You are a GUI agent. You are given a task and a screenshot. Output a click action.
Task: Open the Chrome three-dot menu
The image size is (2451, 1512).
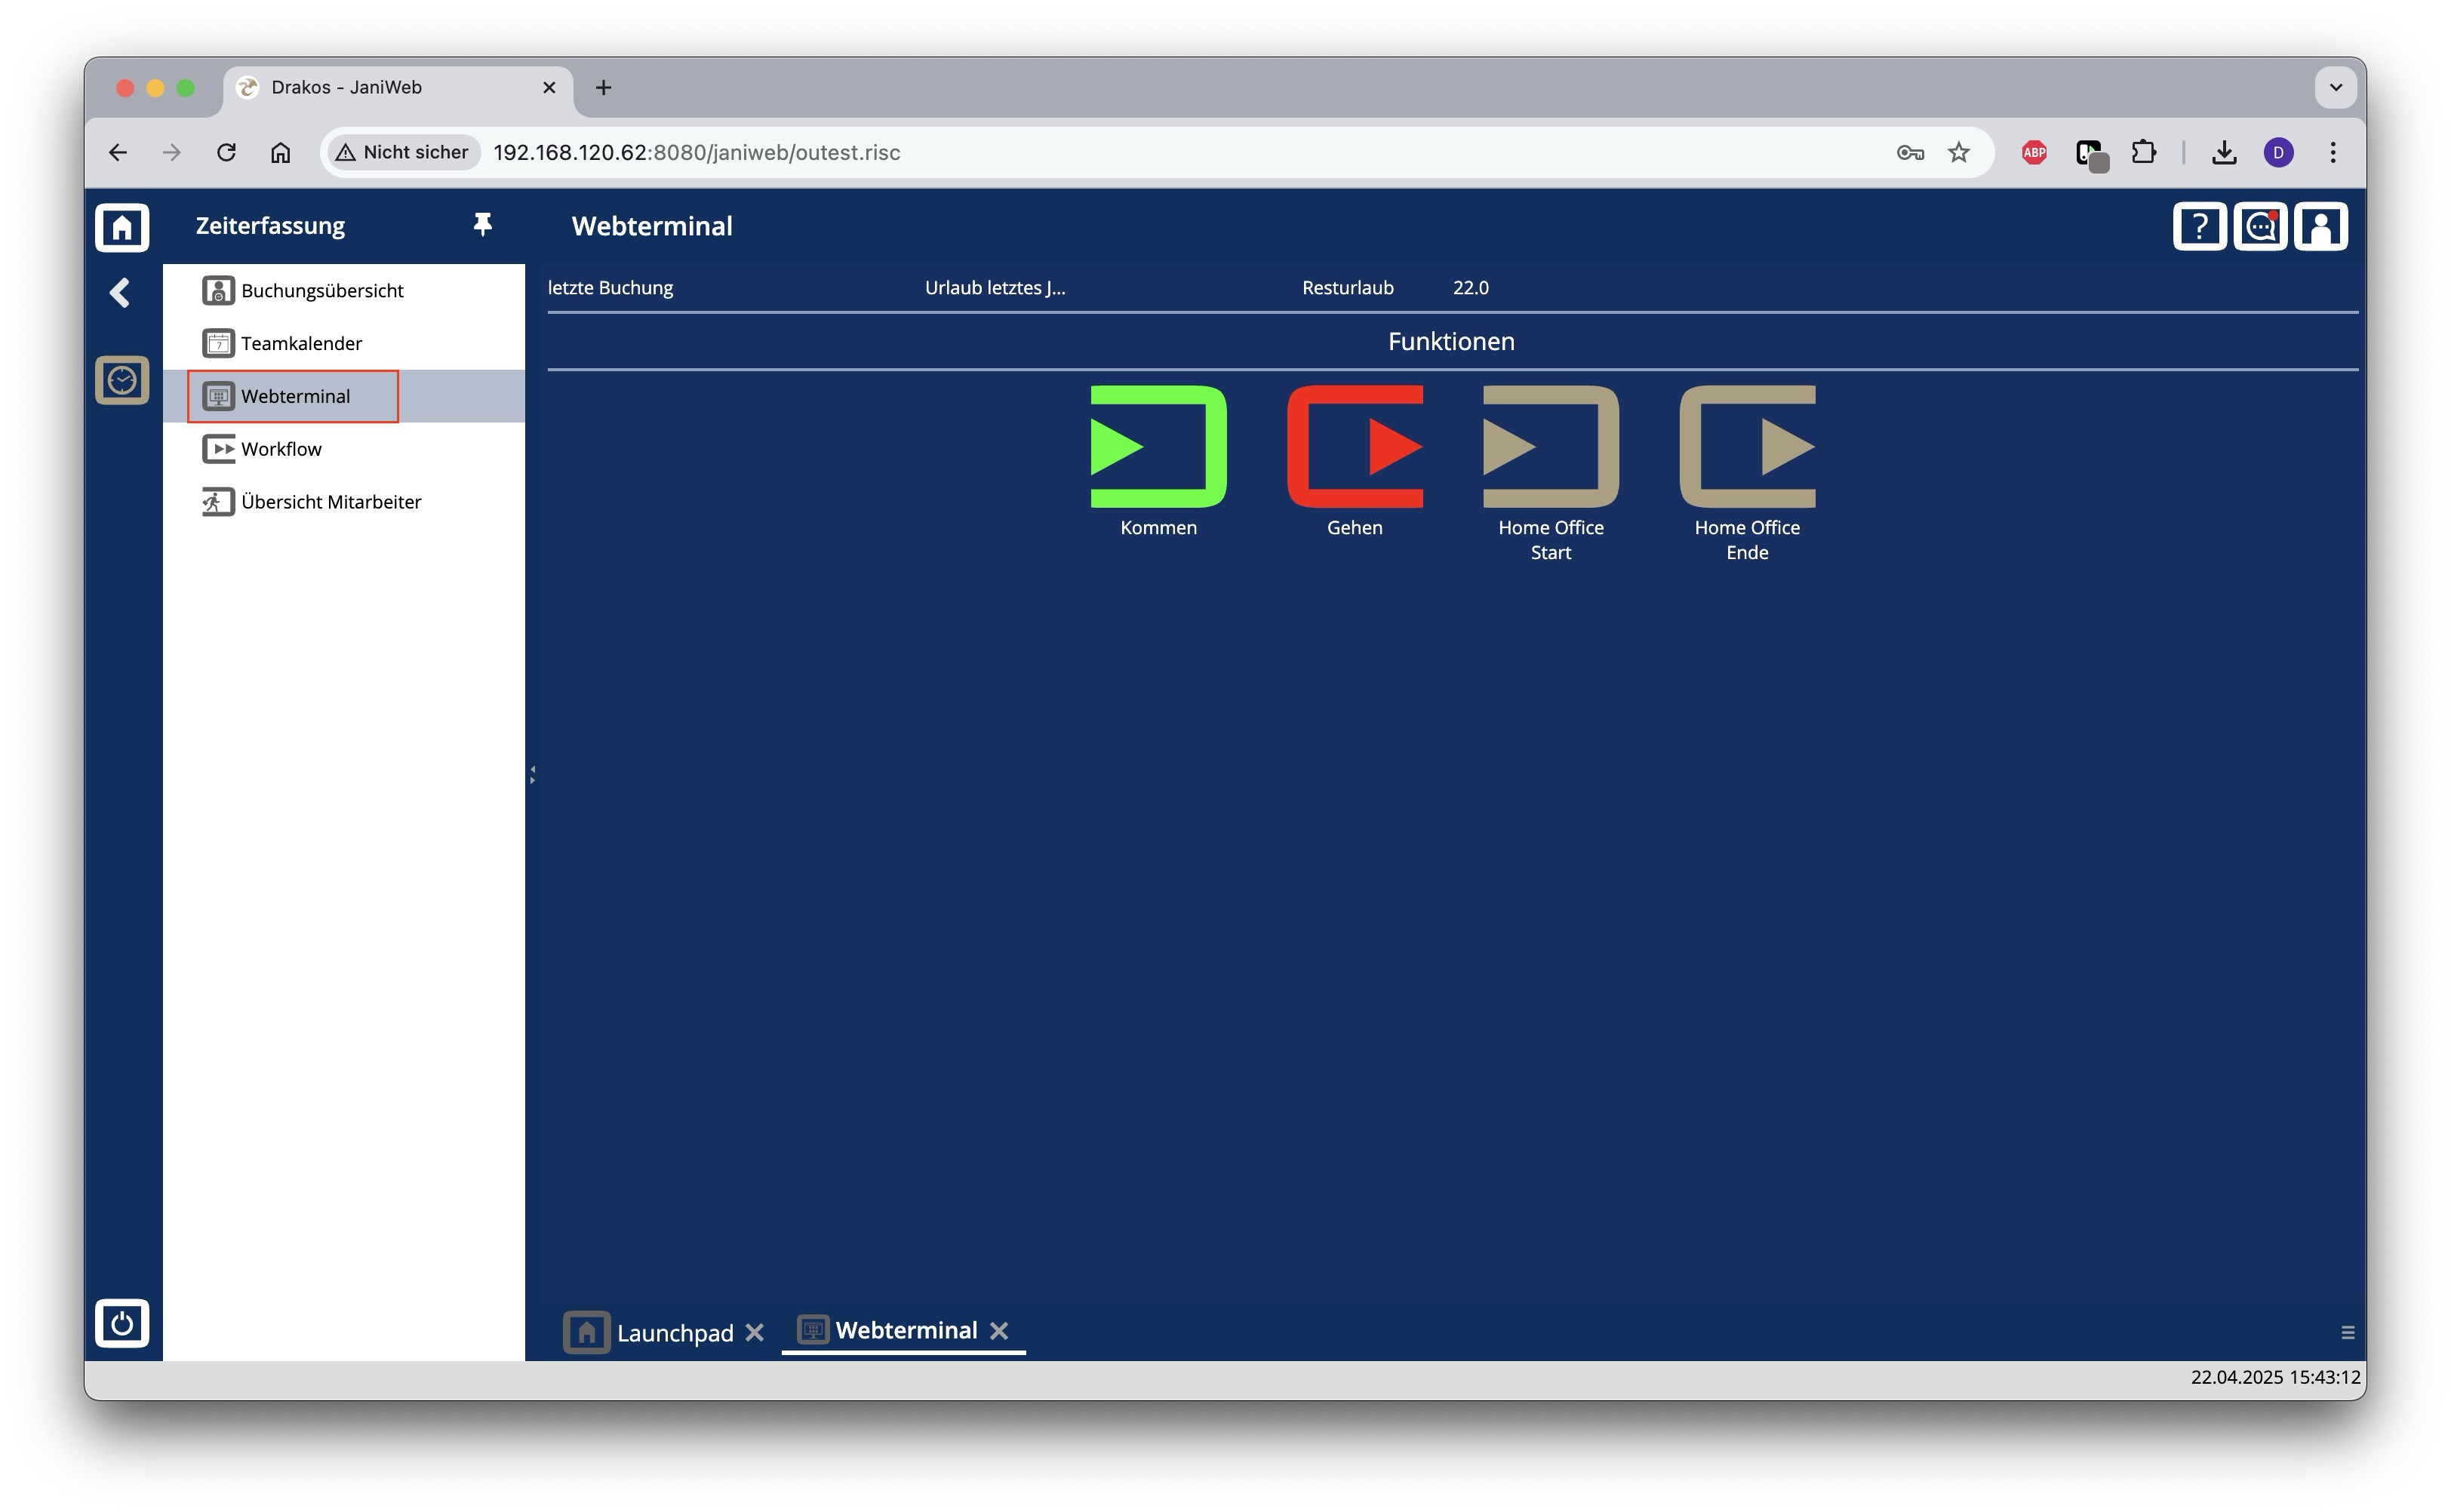pyautogui.click(x=2333, y=152)
